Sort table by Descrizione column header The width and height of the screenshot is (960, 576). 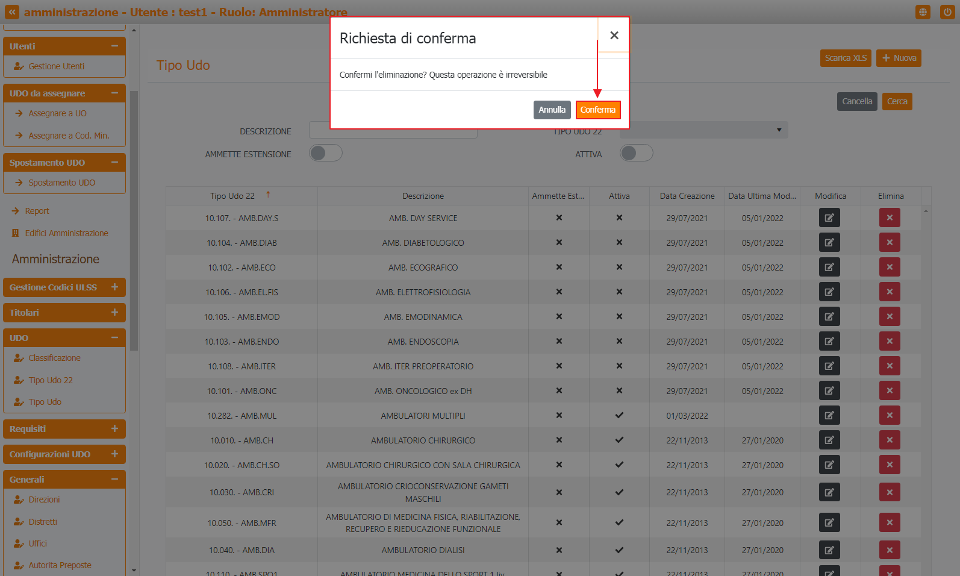[423, 196]
